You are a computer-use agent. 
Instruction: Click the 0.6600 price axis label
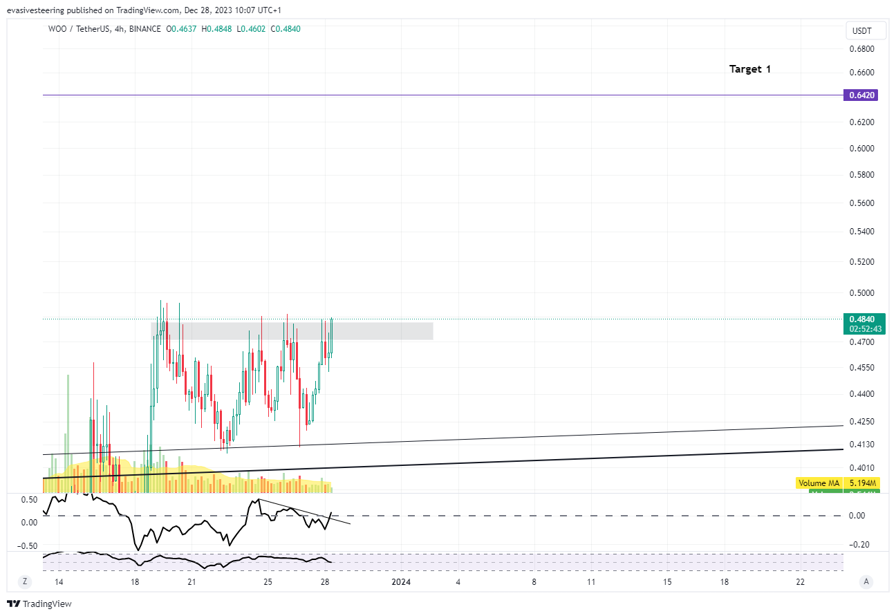[x=861, y=73]
